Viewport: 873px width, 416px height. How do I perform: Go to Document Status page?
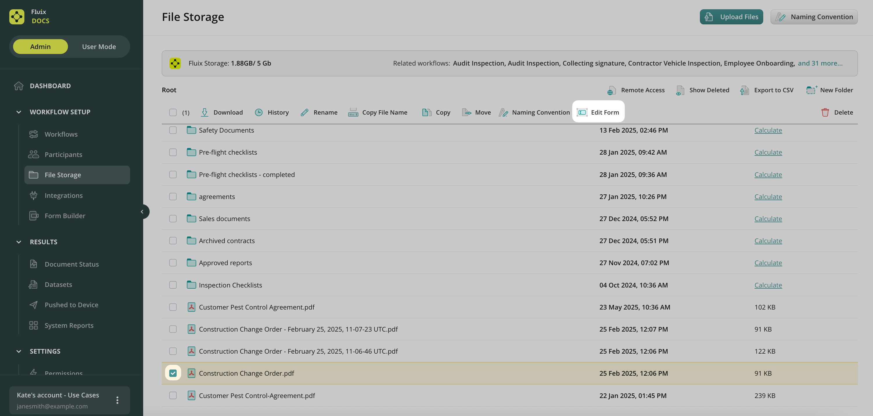pos(71,264)
